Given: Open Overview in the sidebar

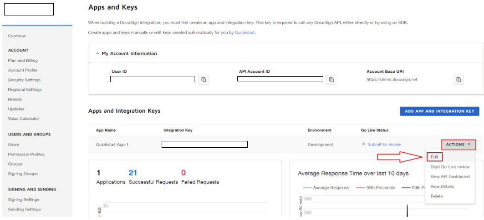Looking at the screenshot, I should (17, 36).
